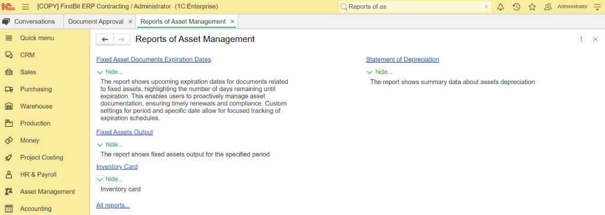The width and height of the screenshot is (605, 215).
Task: Open Fixed Assets Output report
Action: click(125, 132)
